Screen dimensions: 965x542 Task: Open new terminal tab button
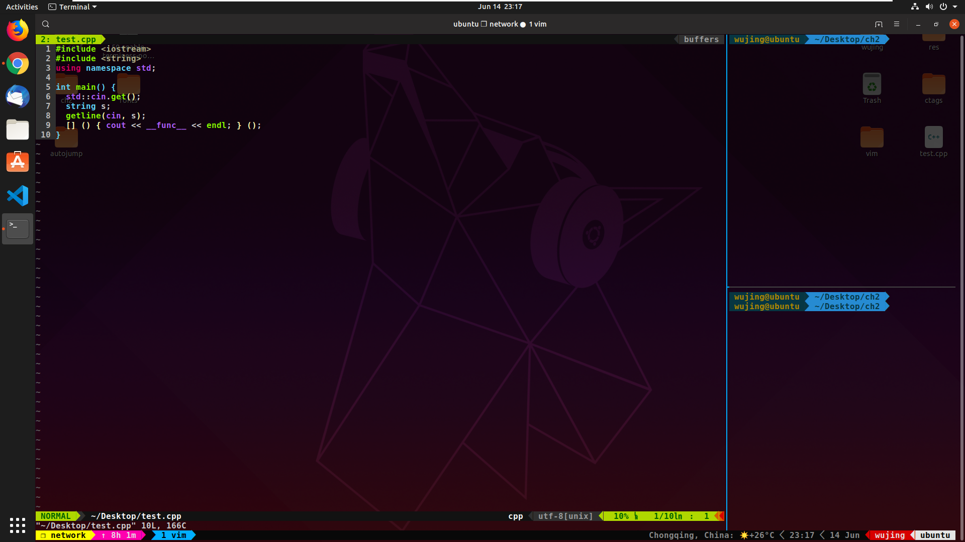tap(879, 24)
